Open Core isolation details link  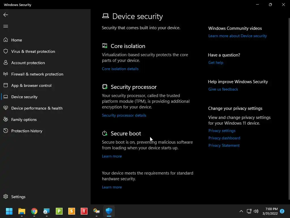pyautogui.click(x=120, y=69)
